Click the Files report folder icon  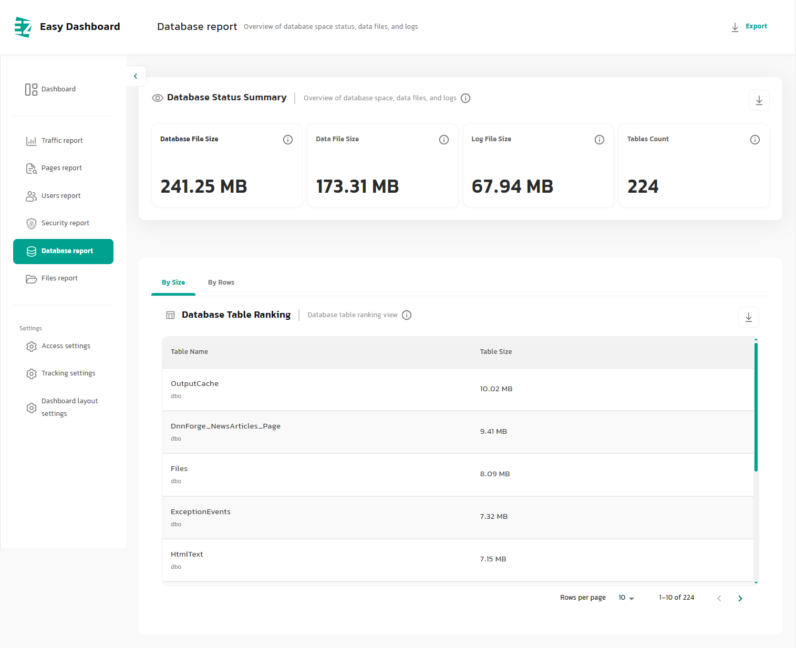click(x=32, y=279)
